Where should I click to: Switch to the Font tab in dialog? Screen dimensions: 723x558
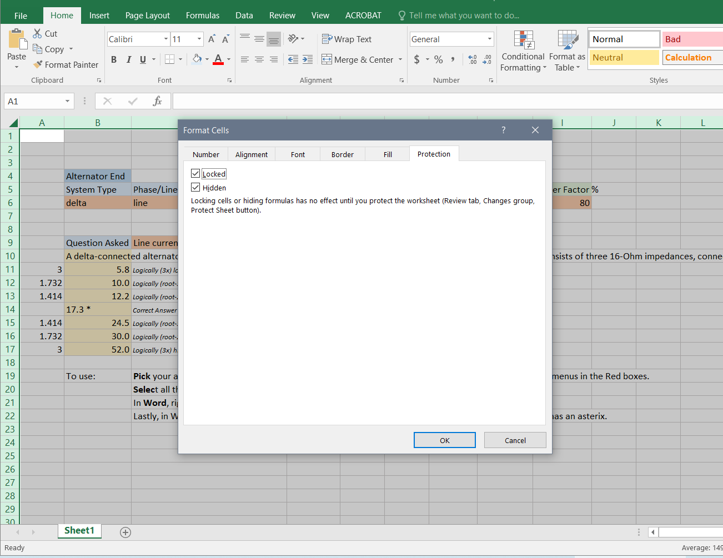298,154
